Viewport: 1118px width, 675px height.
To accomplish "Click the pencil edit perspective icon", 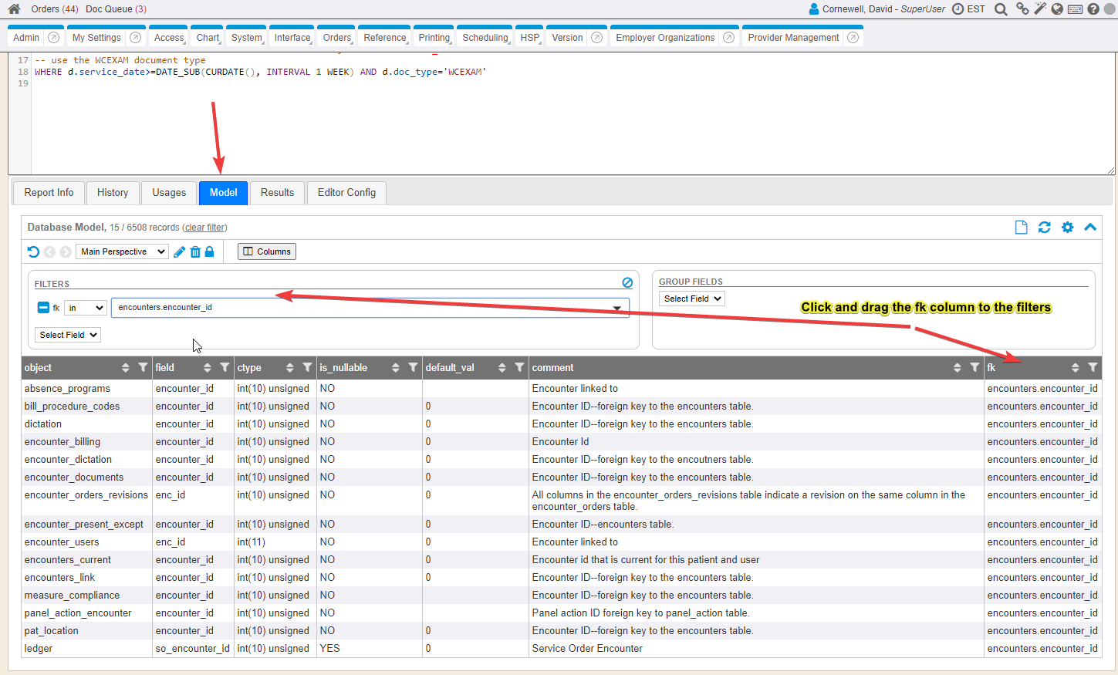I will (179, 251).
